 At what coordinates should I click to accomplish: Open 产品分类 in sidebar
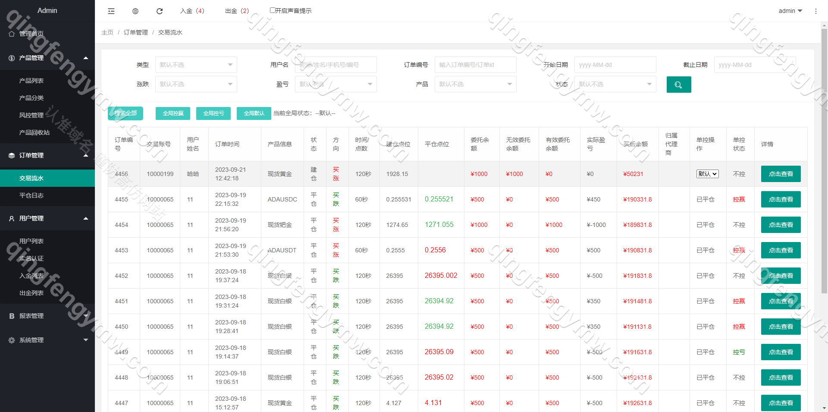click(x=47, y=98)
